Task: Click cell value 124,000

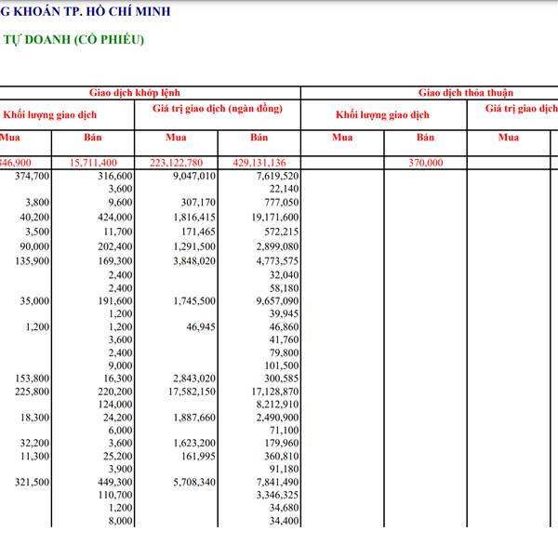Action: 115,405
